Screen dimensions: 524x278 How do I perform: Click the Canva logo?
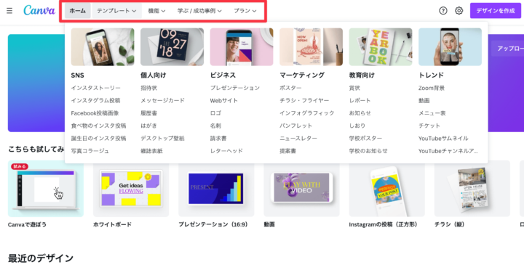click(x=39, y=11)
